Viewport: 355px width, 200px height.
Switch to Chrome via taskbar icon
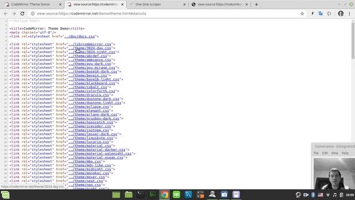point(164,195)
